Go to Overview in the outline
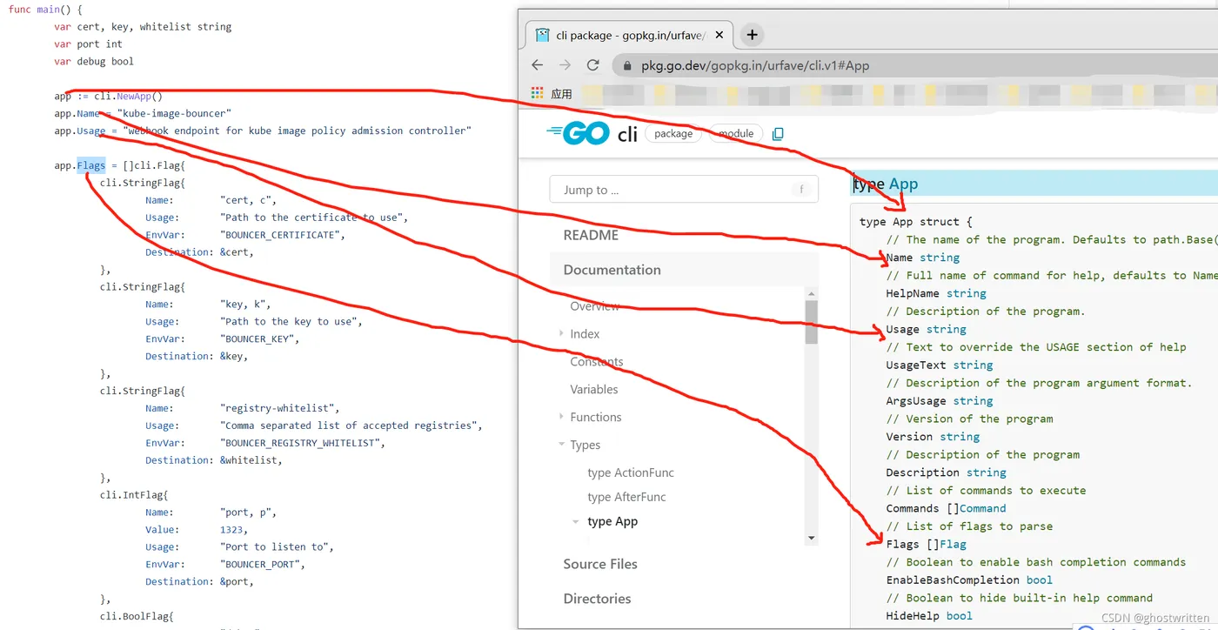Viewport: 1218px width, 630px height. (595, 306)
